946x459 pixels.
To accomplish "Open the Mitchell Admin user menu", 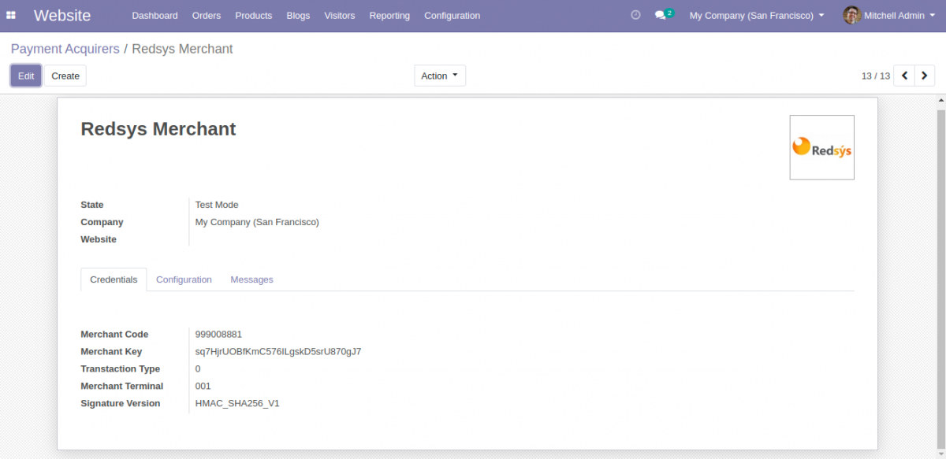I will coord(889,15).
